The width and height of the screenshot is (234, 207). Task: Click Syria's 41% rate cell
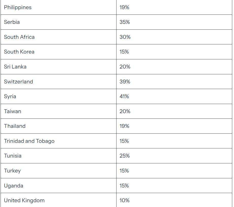(174, 96)
